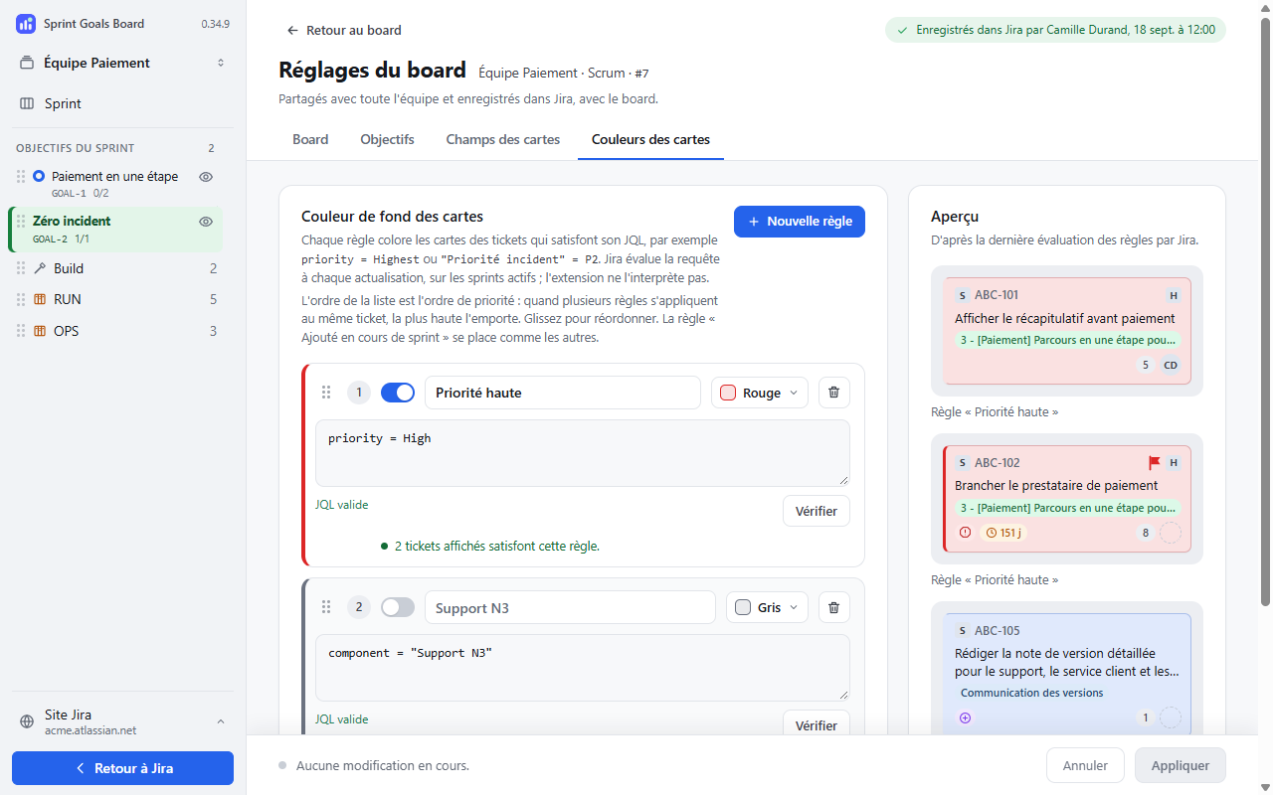Image resolution: width=1273 pixels, height=795 pixels.
Task: Switch to the Objectifs tab
Action: [x=387, y=139]
